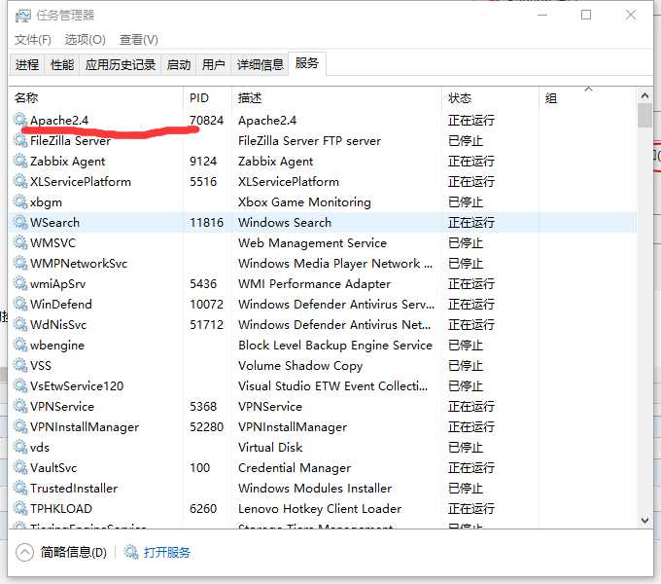The width and height of the screenshot is (661, 584).
Task: Select 'Xbox Game Monitoring' description
Action: tap(304, 202)
